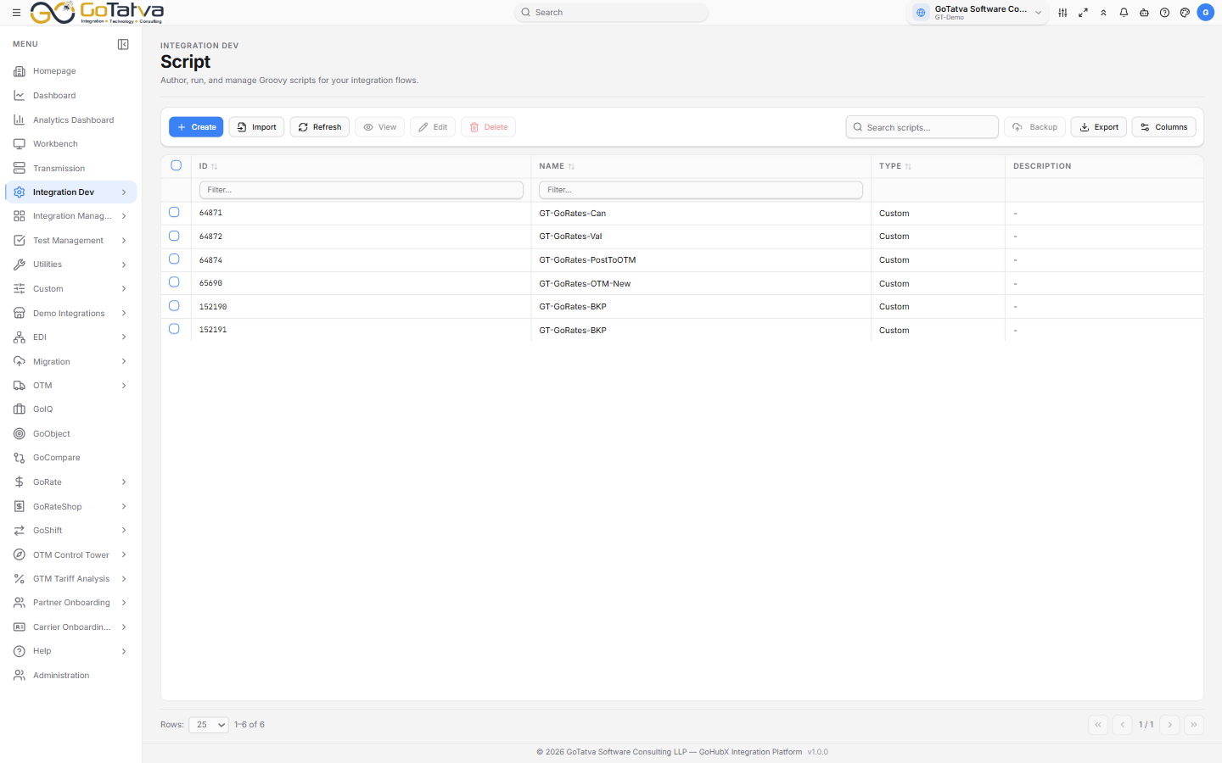Click the Delete button

(x=489, y=127)
